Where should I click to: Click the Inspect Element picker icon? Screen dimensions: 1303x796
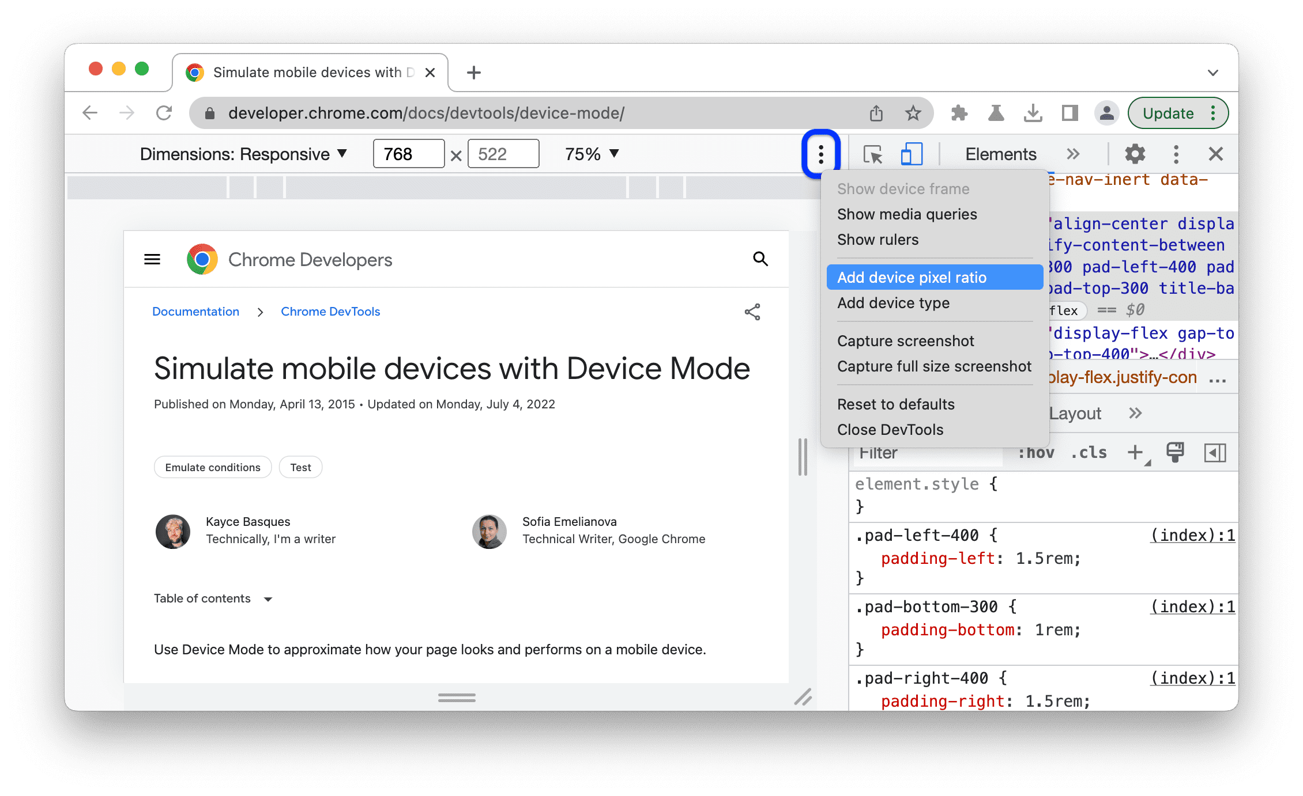pos(872,154)
